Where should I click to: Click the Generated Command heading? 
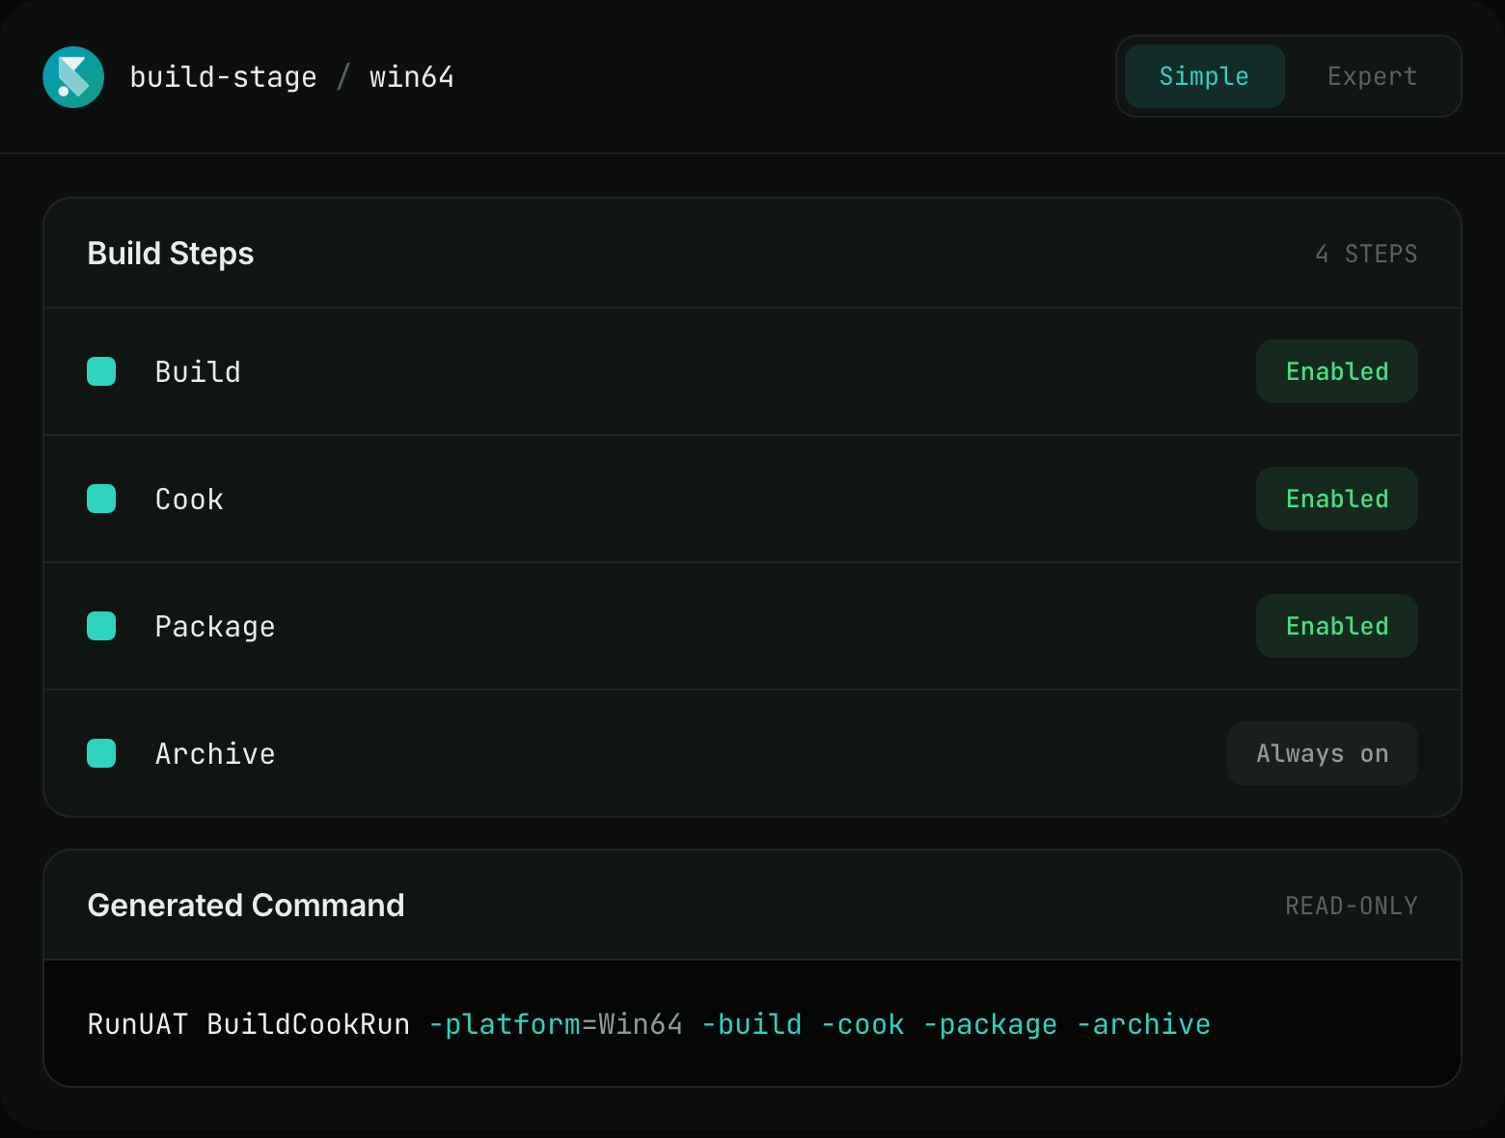coord(246,906)
